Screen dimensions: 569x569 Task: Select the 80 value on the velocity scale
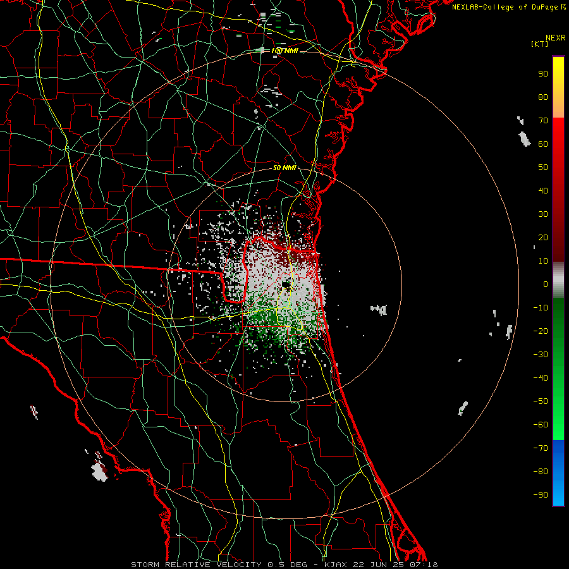point(543,97)
